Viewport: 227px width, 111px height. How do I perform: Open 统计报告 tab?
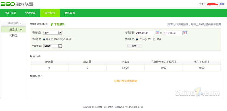[x=50, y=13]
